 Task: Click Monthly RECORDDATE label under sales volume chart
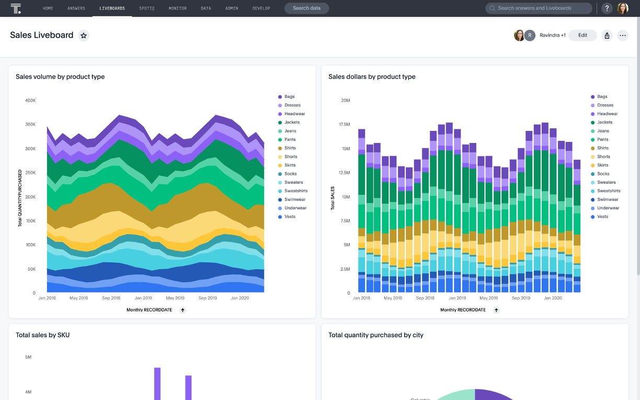point(149,310)
